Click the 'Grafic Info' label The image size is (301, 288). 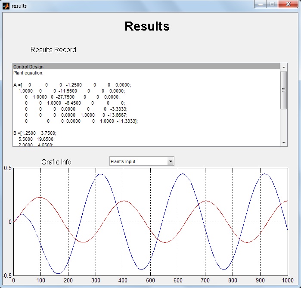tap(56, 162)
